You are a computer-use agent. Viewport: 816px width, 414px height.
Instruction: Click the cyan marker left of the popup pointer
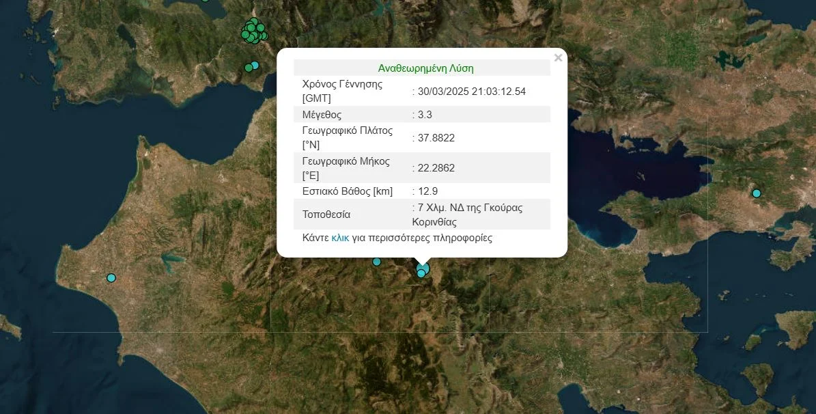click(x=376, y=262)
